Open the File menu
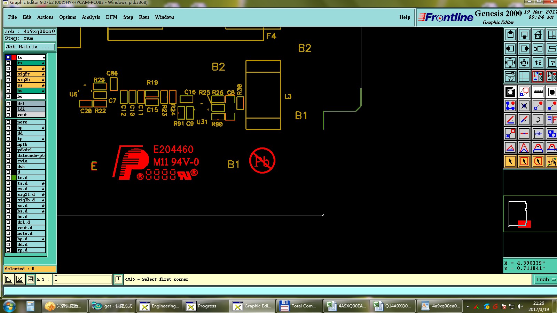Screen dimensions: 557x313 pyautogui.click(x=13, y=17)
